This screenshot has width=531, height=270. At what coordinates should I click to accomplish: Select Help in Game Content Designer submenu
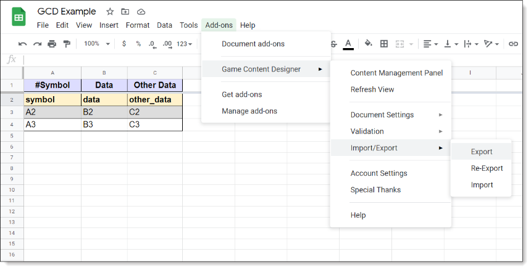pos(391,215)
